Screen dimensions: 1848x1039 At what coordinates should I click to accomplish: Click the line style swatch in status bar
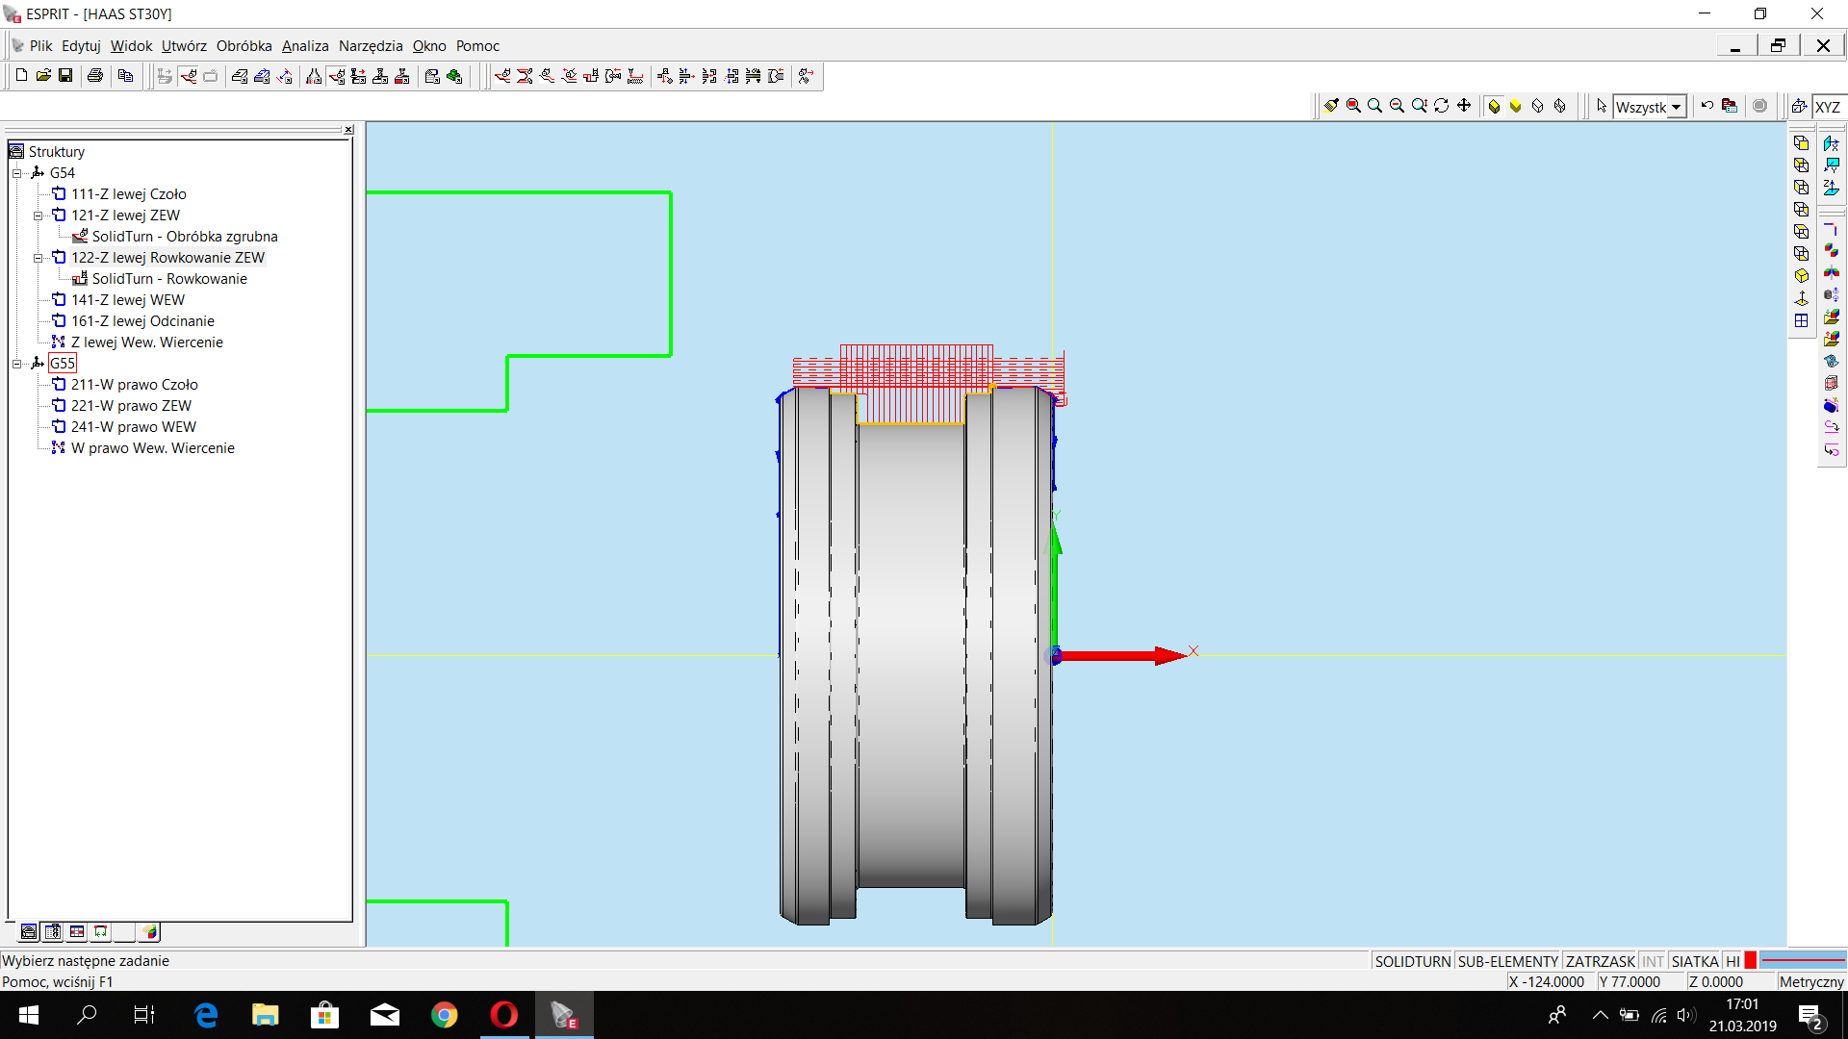click(x=1803, y=960)
